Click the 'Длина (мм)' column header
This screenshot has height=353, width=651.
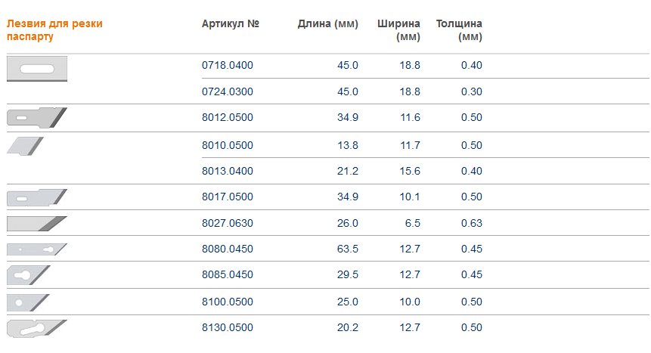click(328, 23)
